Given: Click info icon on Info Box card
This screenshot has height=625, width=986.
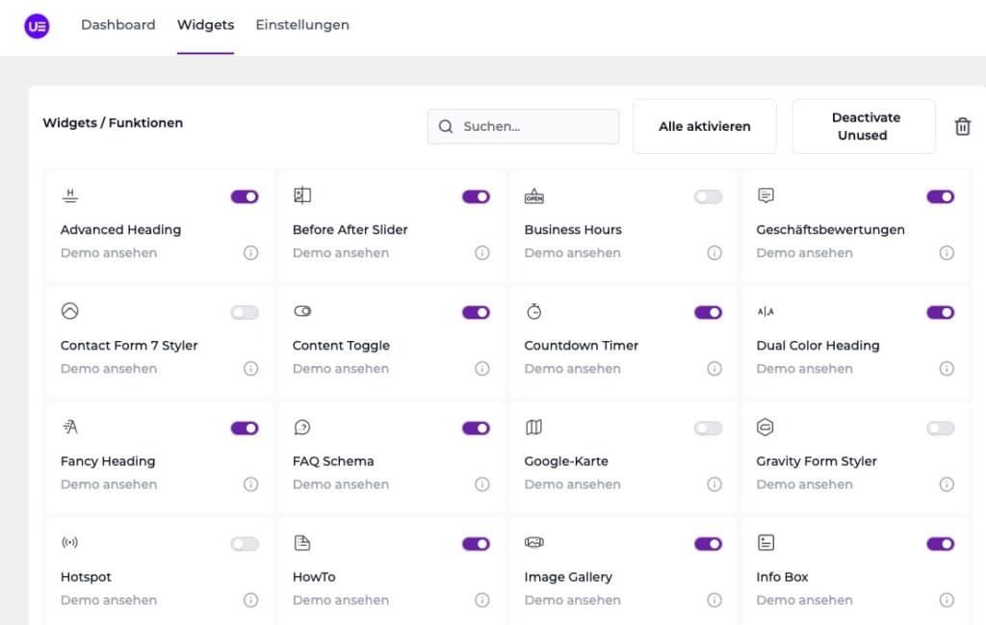Looking at the screenshot, I should tap(947, 600).
